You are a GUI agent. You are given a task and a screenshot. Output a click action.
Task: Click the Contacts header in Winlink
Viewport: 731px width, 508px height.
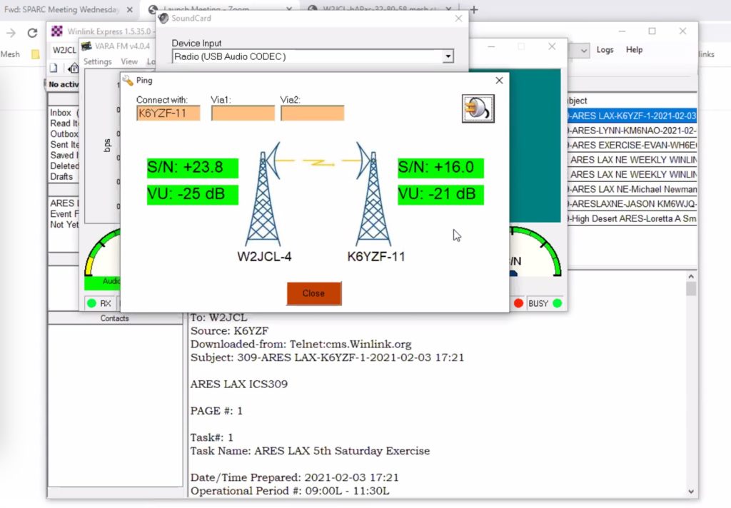(x=114, y=318)
